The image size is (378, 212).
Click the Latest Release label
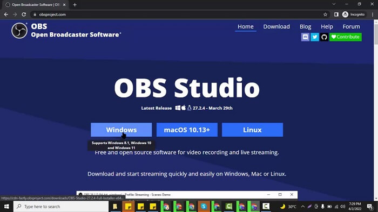tap(157, 108)
